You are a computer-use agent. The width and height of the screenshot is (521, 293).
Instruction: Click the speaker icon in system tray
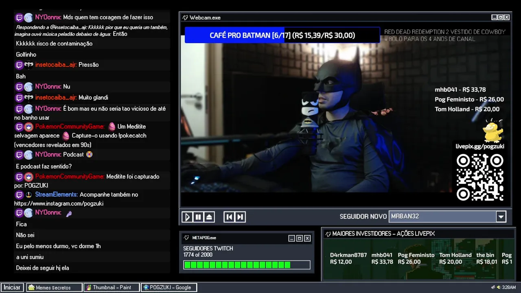(x=499, y=287)
